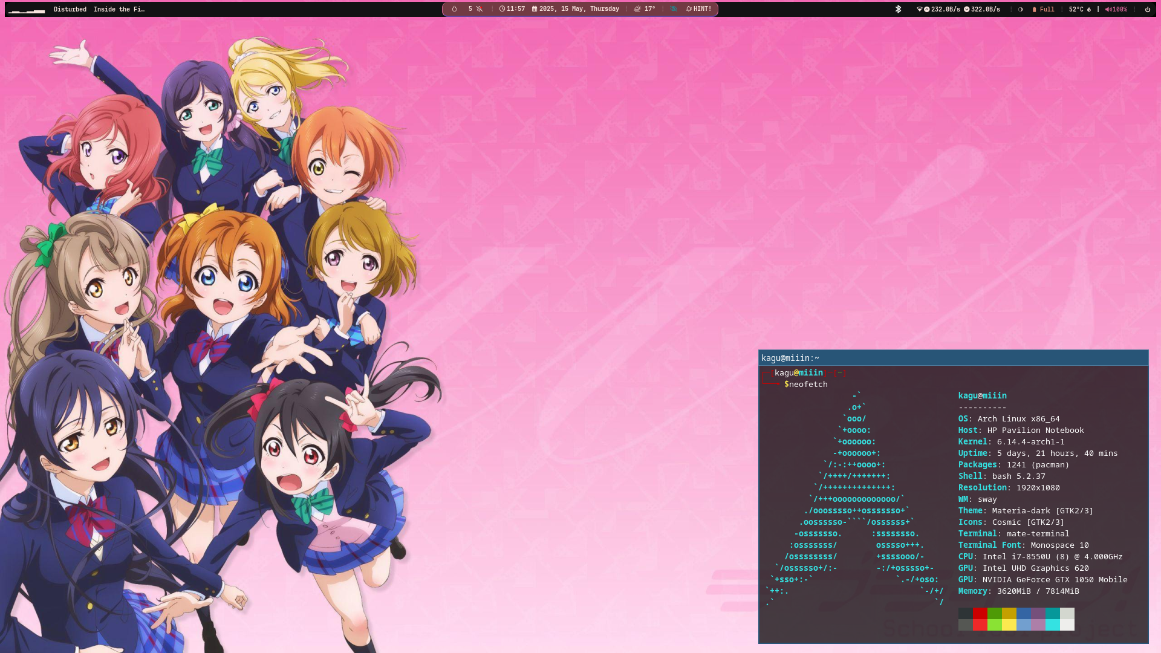Click the dark blue swatch in neofetch palette
1161x653 pixels.
pyautogui.click(x=1024, y=614)
